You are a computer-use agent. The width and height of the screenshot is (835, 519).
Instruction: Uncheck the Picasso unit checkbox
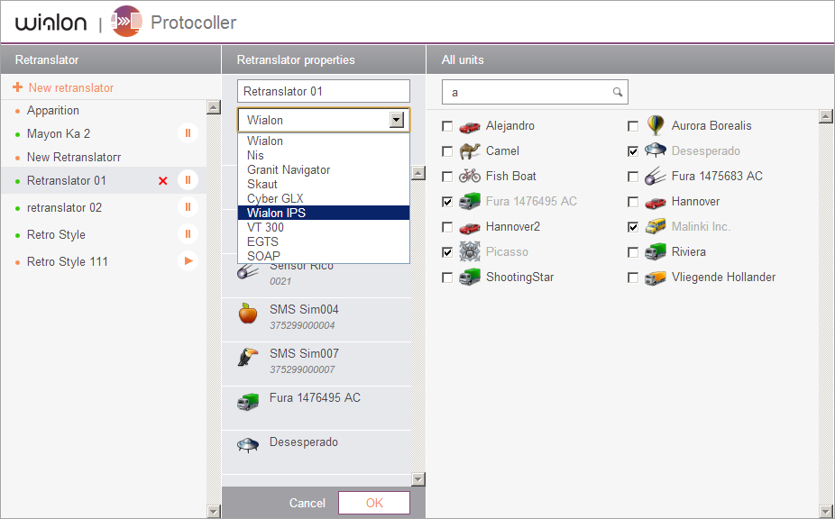point(447,252)
